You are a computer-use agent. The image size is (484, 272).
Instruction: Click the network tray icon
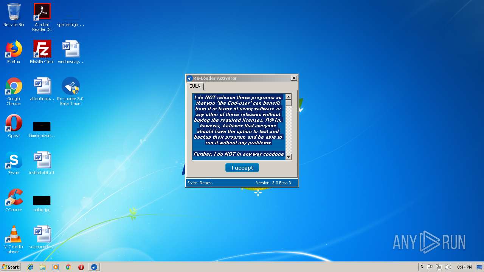pos(439,267)
